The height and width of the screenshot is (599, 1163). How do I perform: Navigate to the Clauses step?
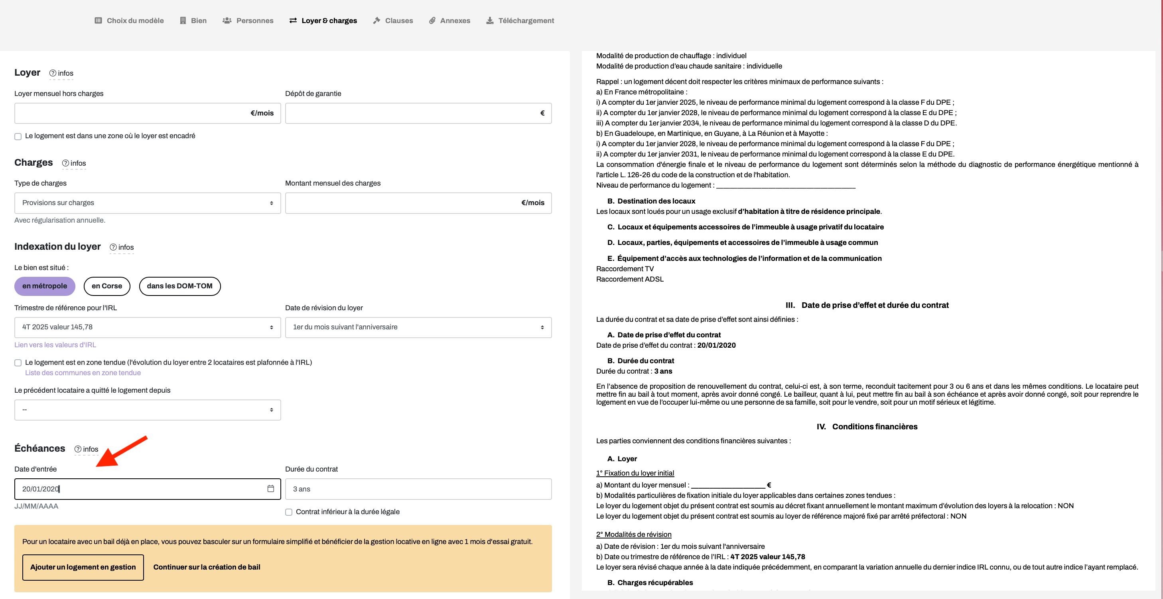click(x=393, y=20)
